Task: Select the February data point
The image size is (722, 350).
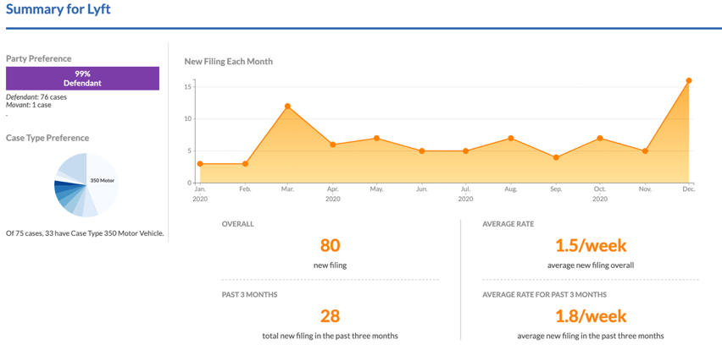Action: [246, 163]
